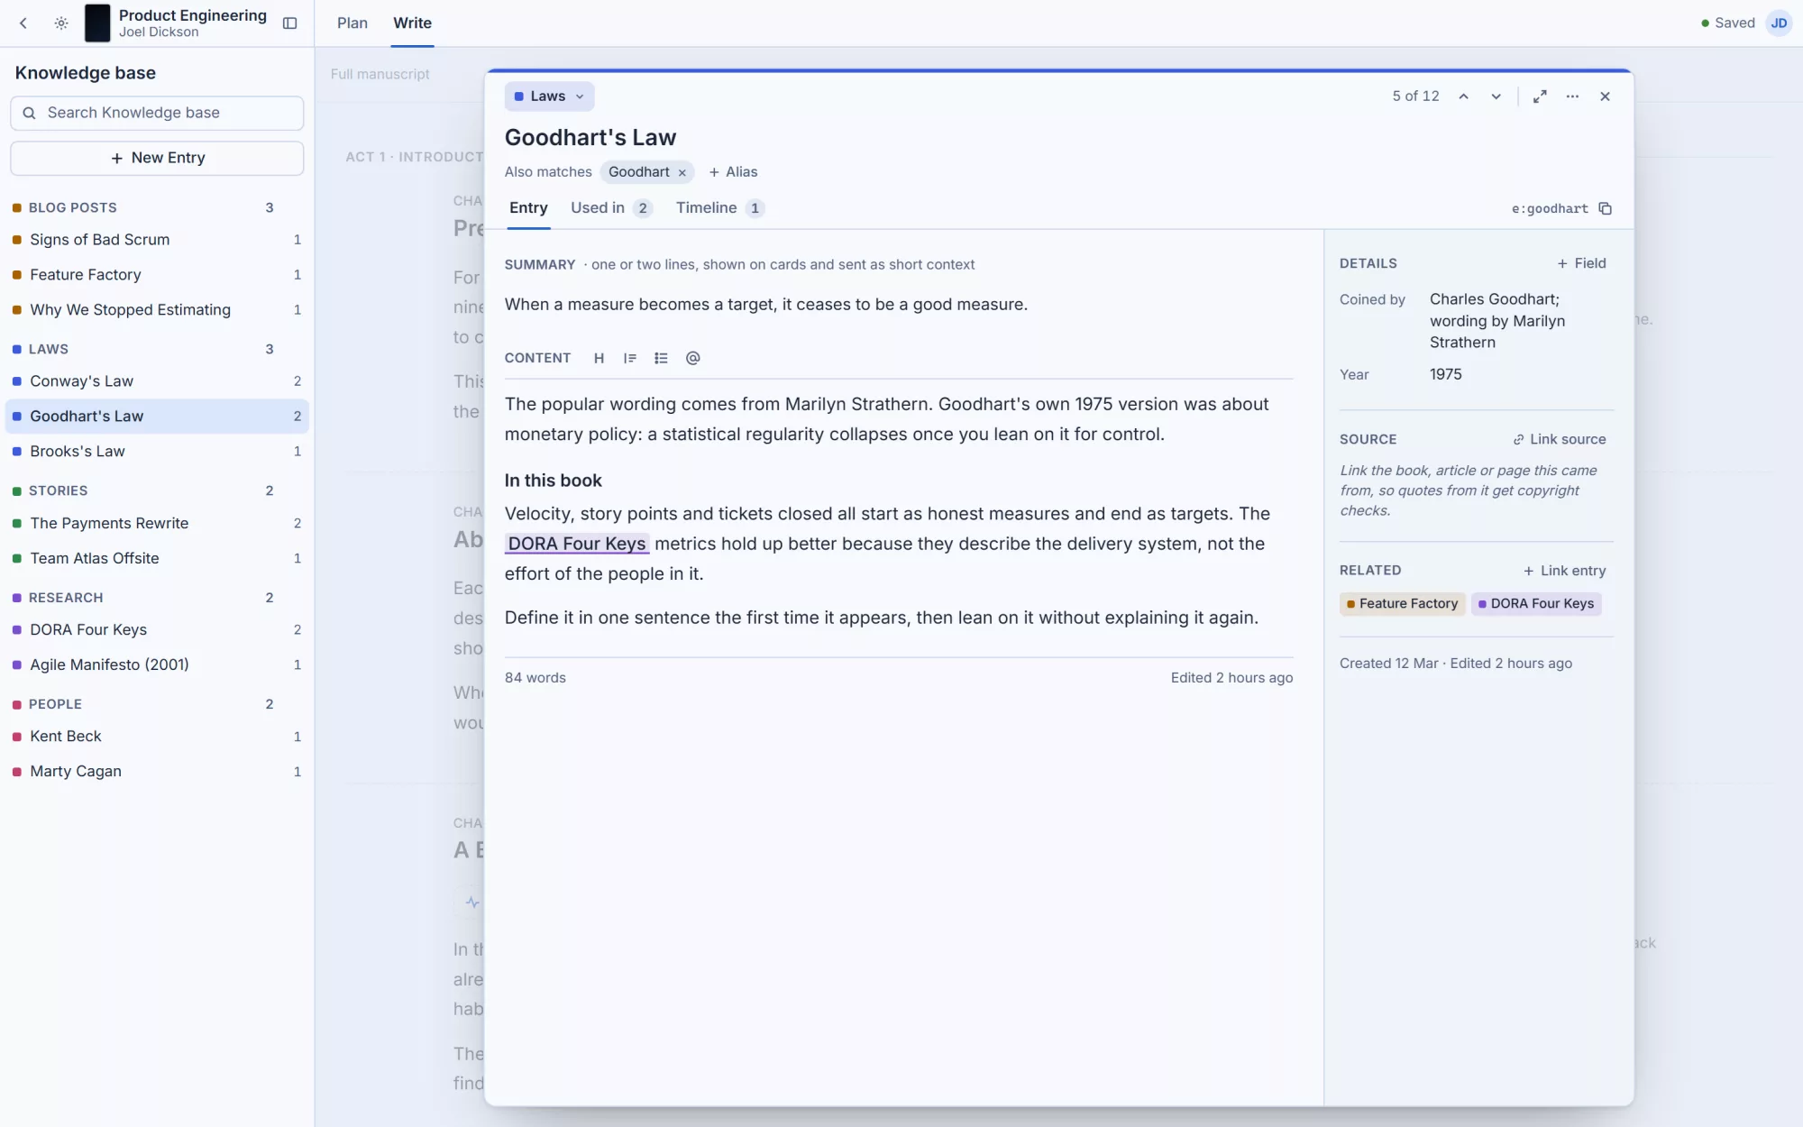Expand the entry panel to full size
This screenshot has height=1127, width=1803.
1540,96
